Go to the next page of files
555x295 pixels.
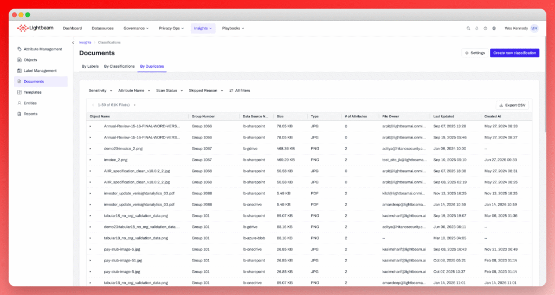[x=134, y=105]
